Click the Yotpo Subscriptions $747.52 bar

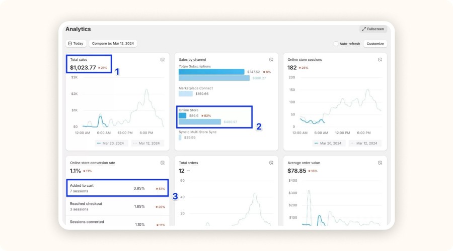(x=211, y=72)
